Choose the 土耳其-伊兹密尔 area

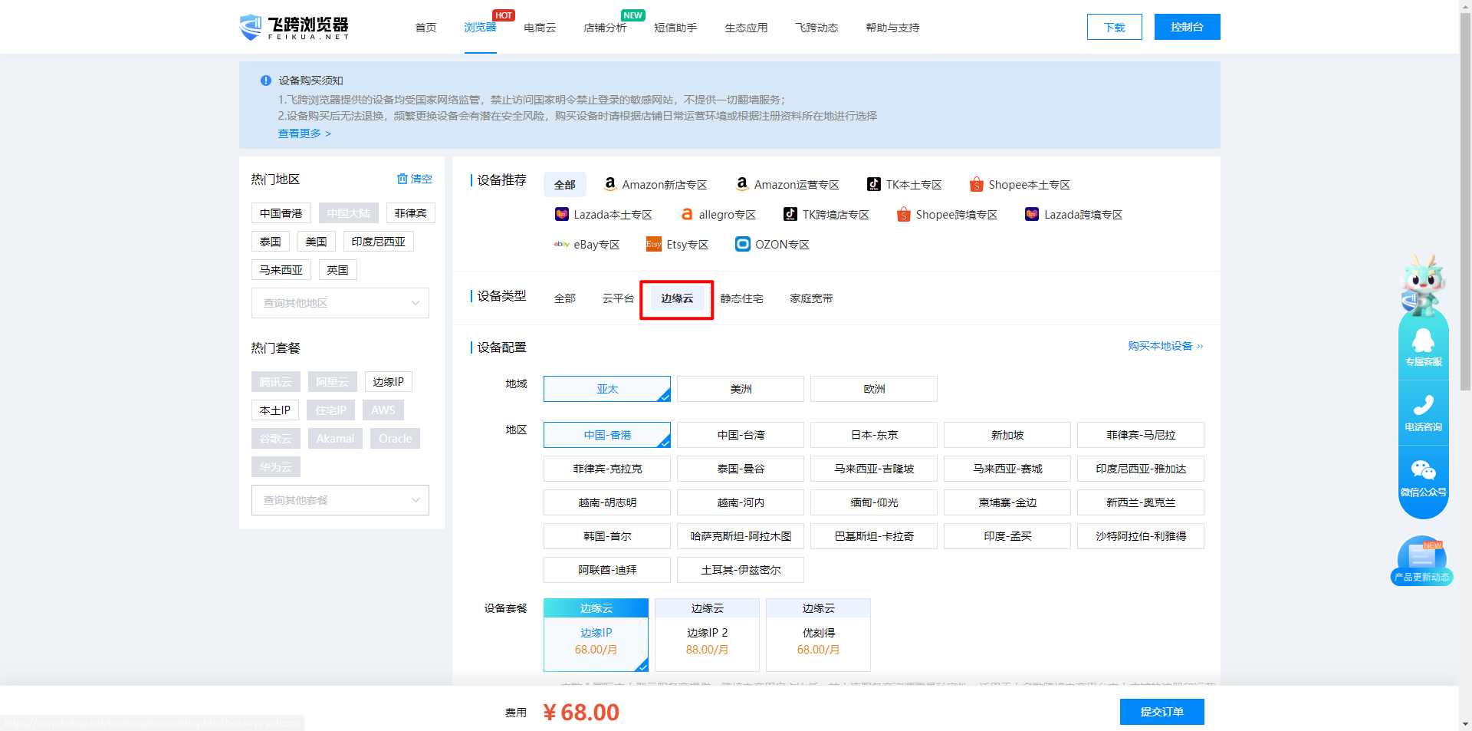click(x=741, y=570)
